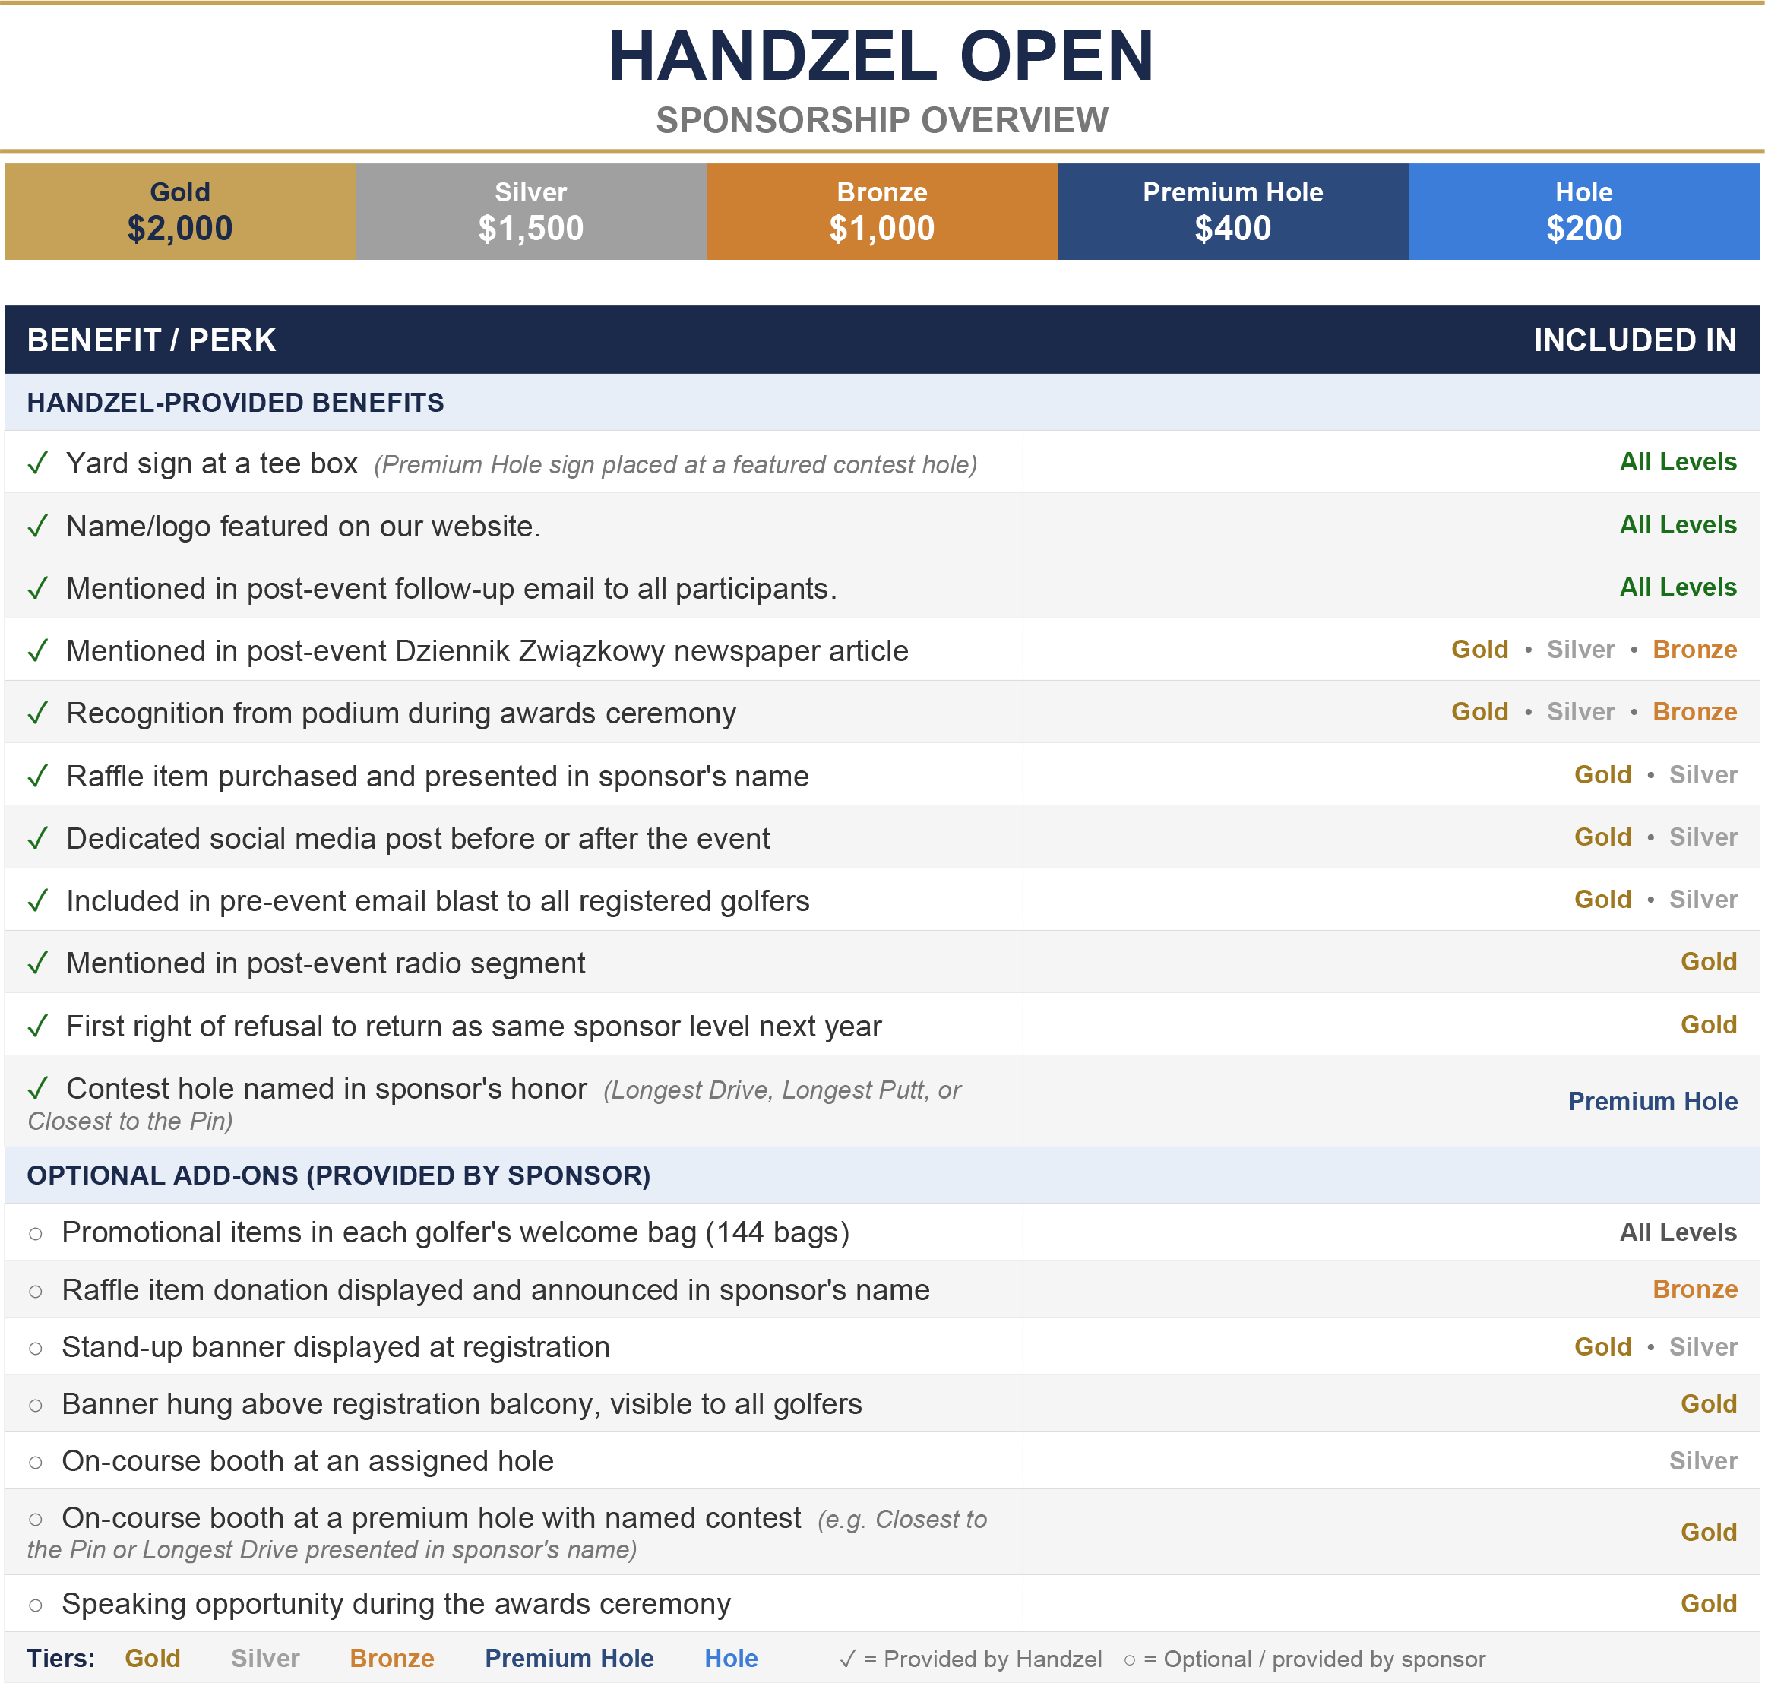Click the "SPONSORSHIP OVERVIEW" subtitle

point(882,120)
